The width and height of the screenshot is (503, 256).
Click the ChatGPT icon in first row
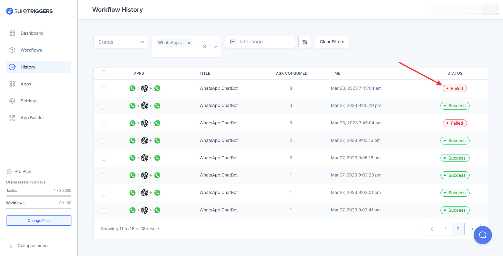pos(145,88)
